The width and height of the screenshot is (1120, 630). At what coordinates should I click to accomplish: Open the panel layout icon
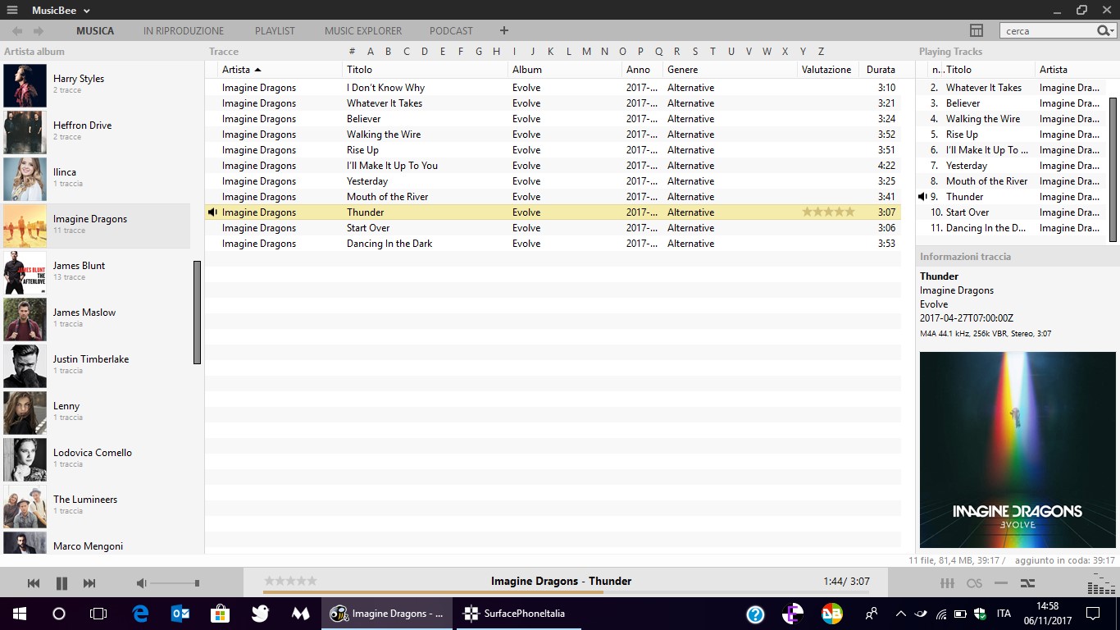point(976,30)
